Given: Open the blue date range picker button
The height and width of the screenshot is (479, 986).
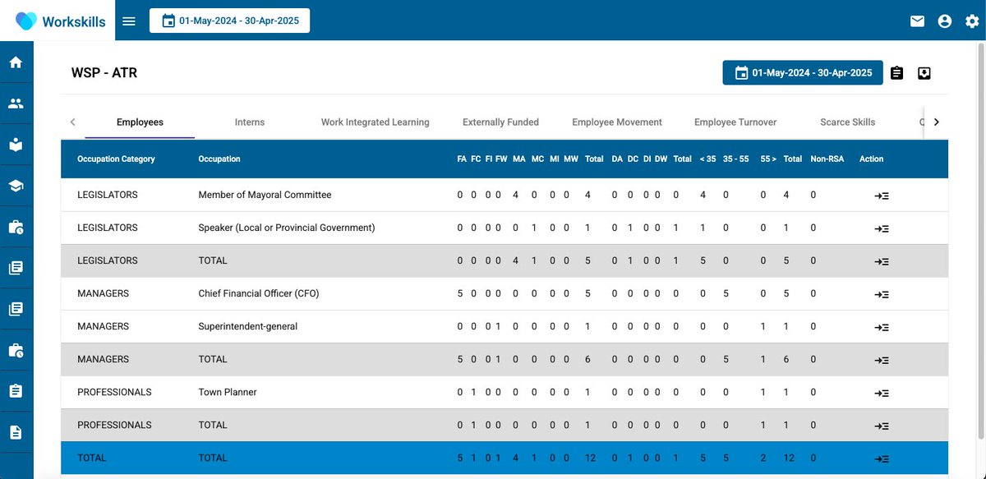Looking at the screenshot, I should 803,72.
